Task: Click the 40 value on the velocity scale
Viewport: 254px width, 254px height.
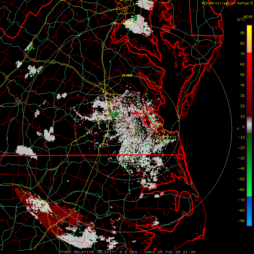Action: (242, 85)
